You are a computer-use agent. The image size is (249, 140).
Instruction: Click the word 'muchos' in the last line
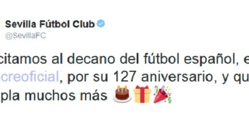50,96
